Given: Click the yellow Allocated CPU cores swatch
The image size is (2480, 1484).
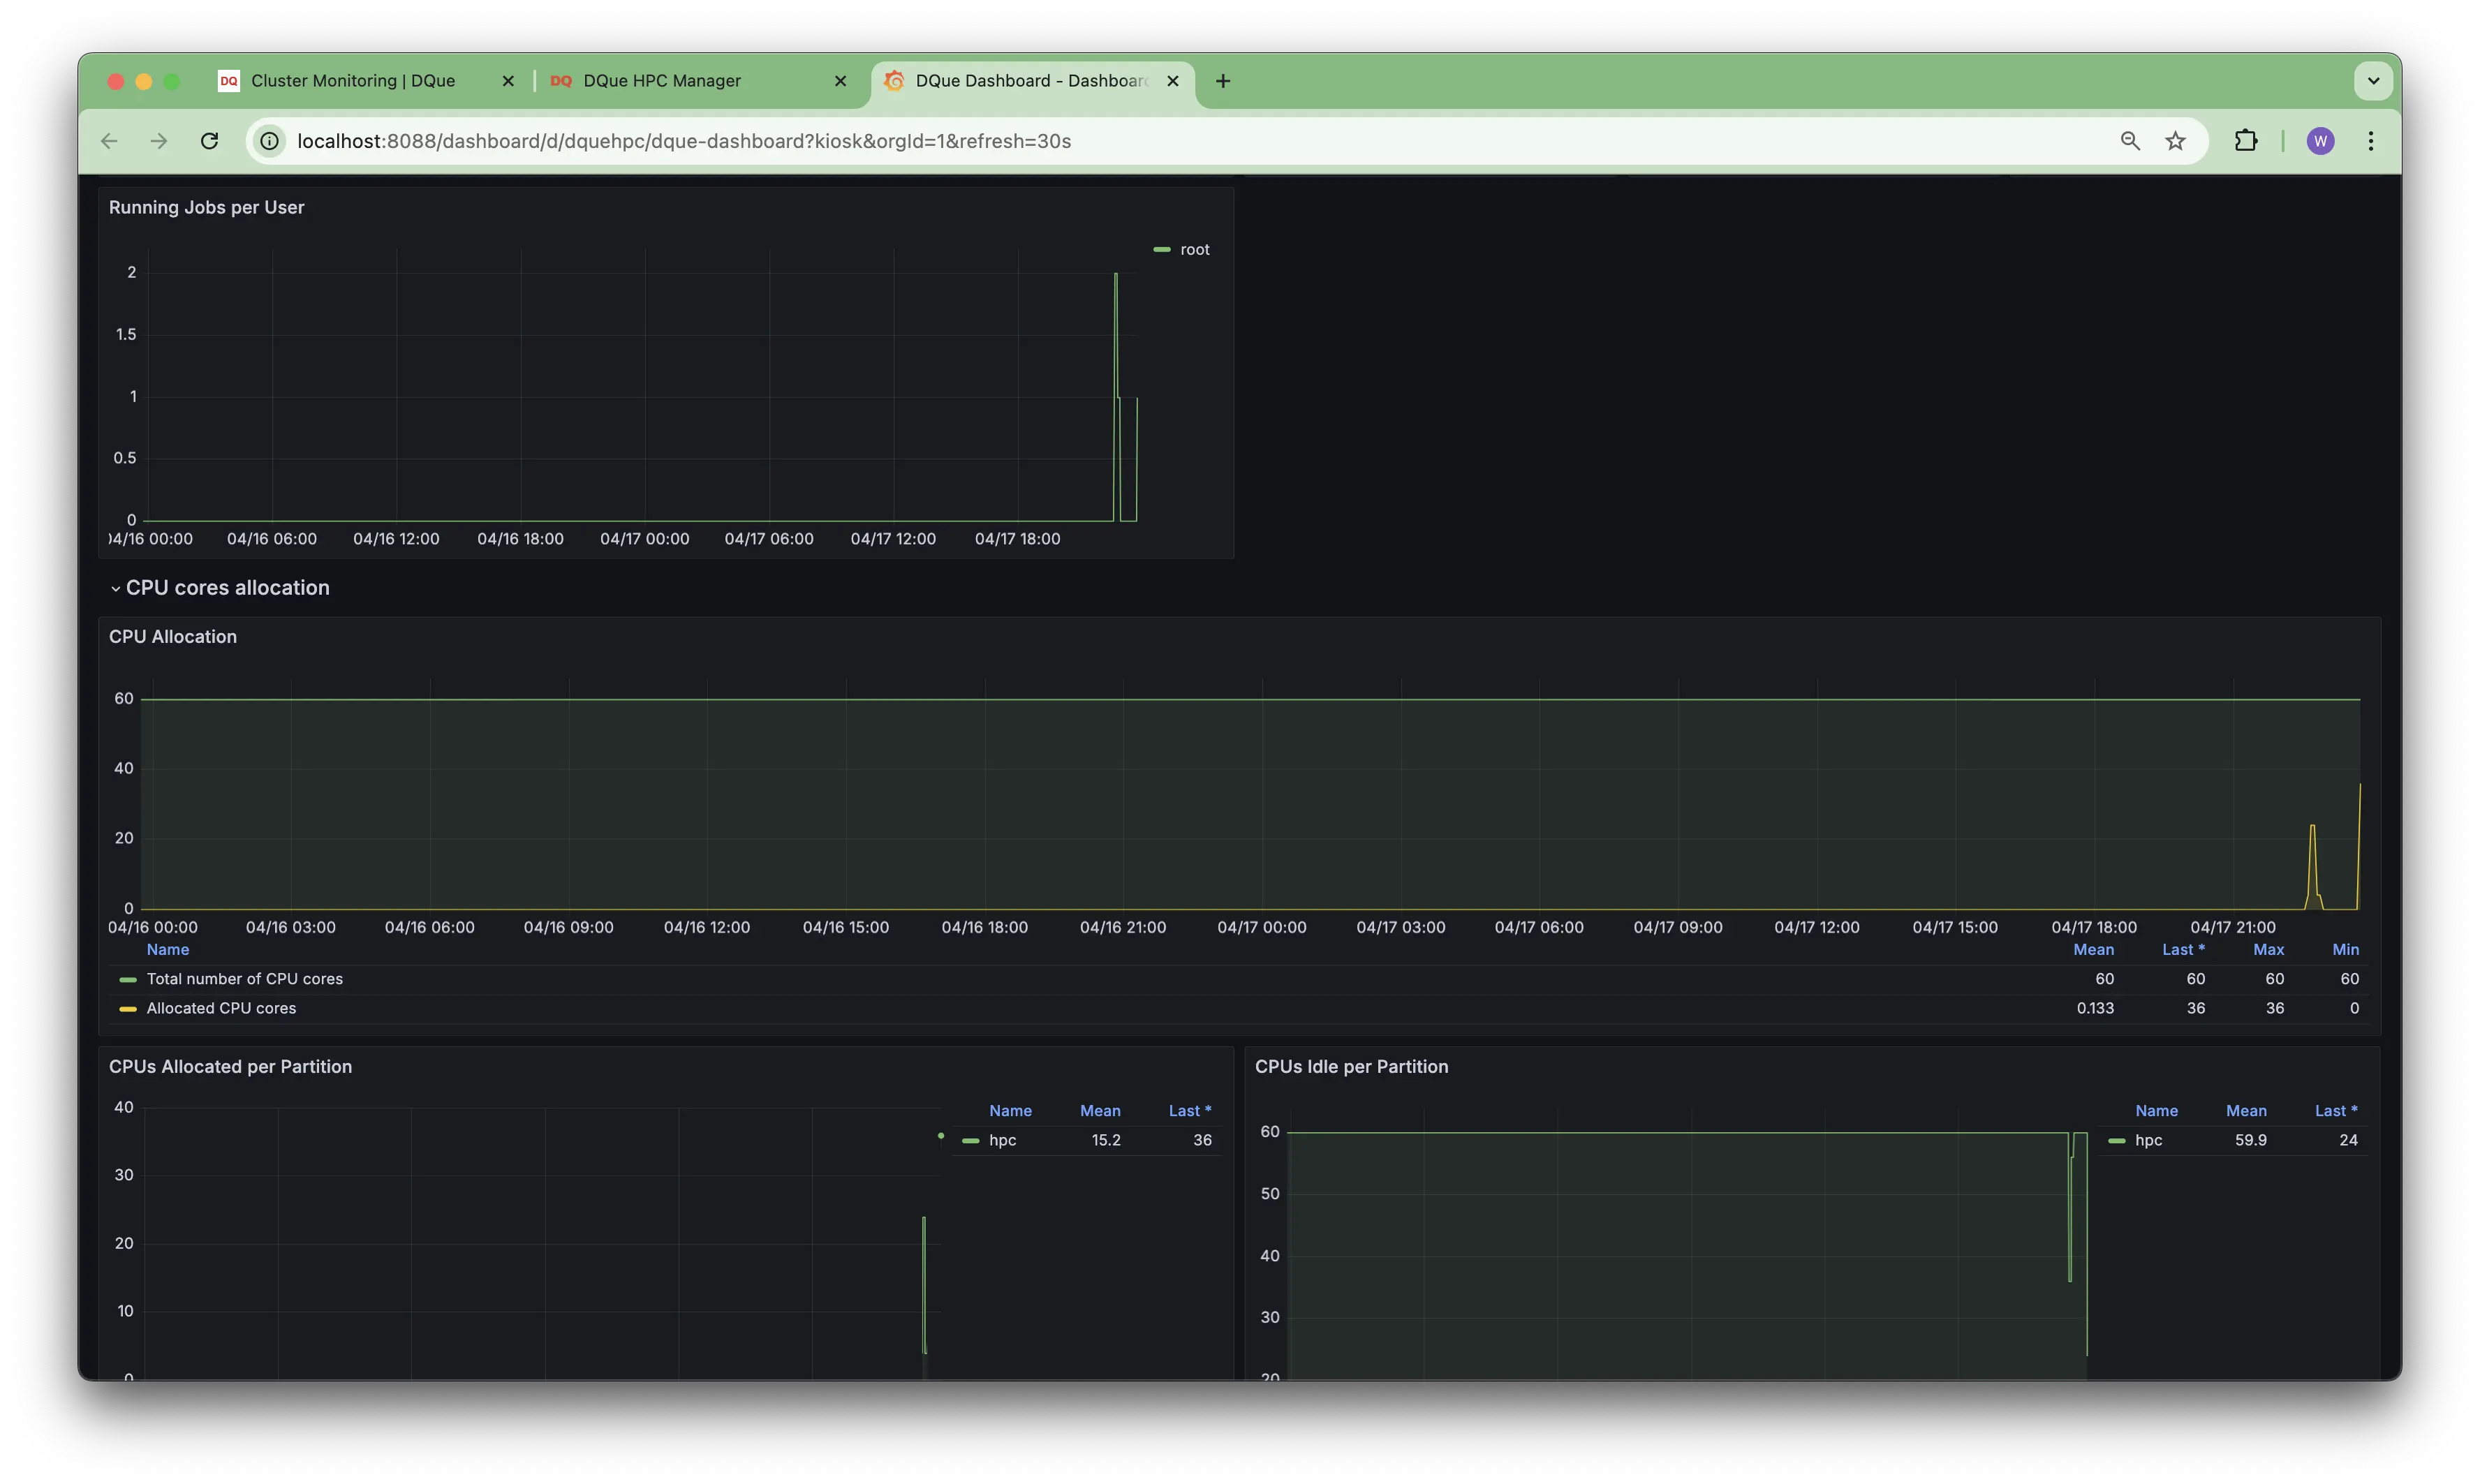Looking at the screenshot, I should pos(128,1009).
